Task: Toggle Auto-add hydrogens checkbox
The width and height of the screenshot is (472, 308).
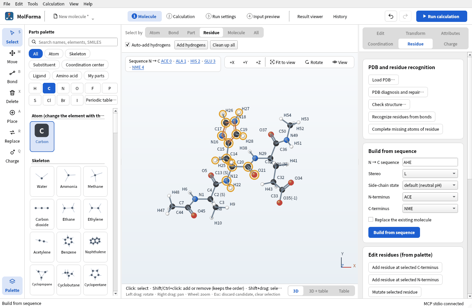Action: pyautogui.click(x=128, y=45)
